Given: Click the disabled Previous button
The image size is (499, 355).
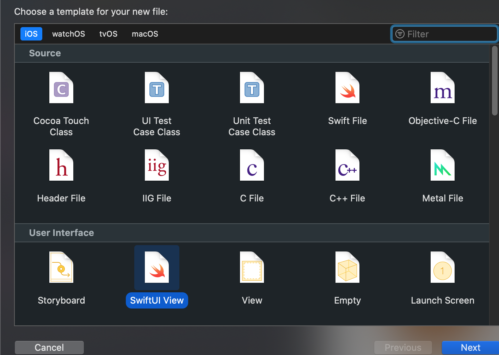Looking at the screenshot, I should click(403, 348).
